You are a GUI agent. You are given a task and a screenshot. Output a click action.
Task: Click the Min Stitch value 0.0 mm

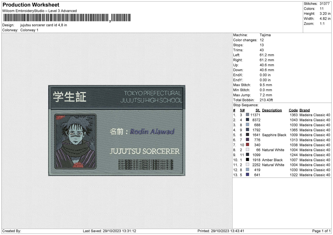[x=266, y=90]
